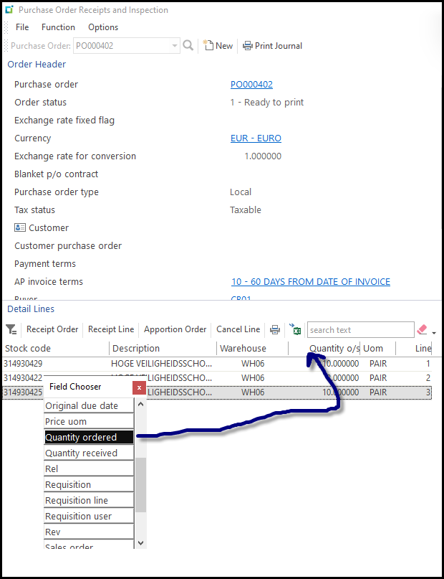This screenshot has height=579, width=444.
Task: Click the PO000402 purchase order link
Action: tap(251, 85)
